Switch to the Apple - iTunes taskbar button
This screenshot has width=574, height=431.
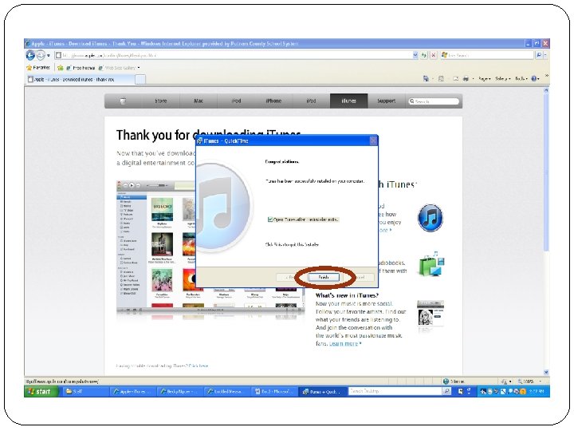point(132,391)
